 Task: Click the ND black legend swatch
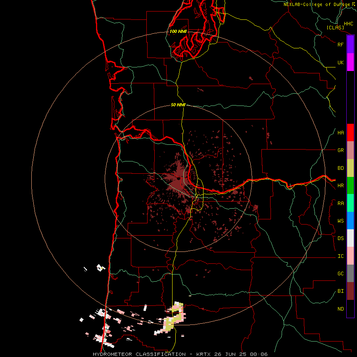[350, 309]
